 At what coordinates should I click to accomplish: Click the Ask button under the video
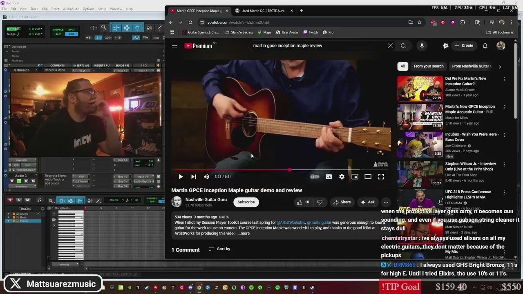(x=367, y=202)
